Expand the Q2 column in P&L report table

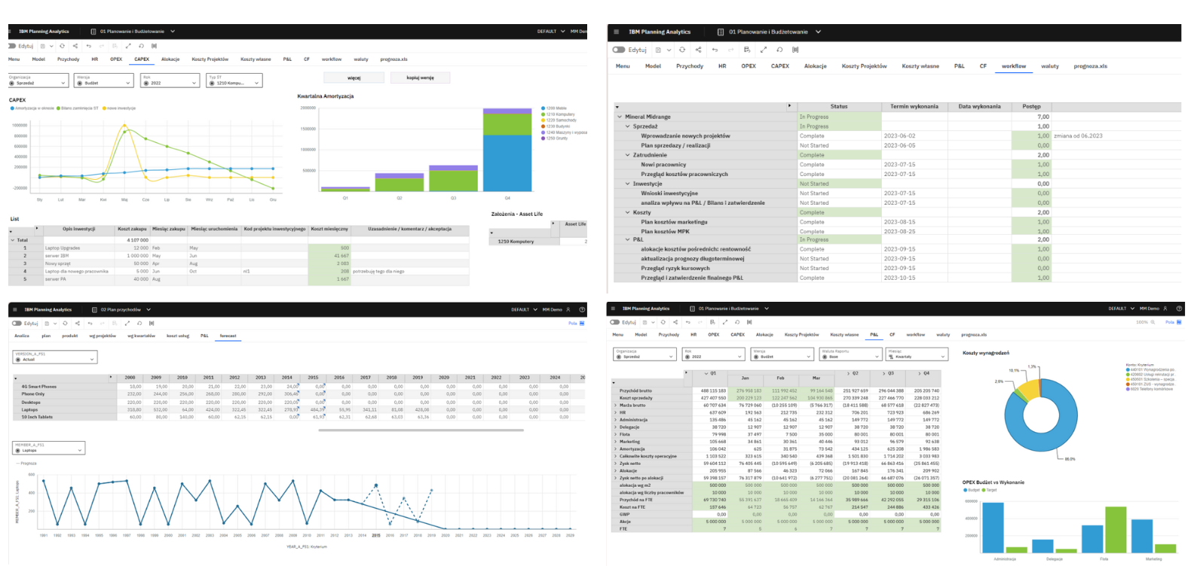[849, 373]
